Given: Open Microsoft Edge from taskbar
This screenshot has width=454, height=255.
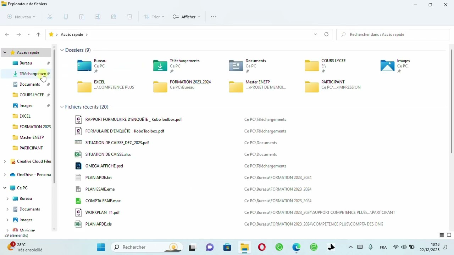Looking at the screenshot, I should (297, 247).
